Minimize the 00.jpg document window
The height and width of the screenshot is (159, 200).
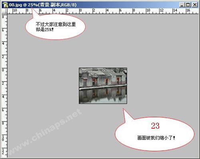[x=182, y=5]
